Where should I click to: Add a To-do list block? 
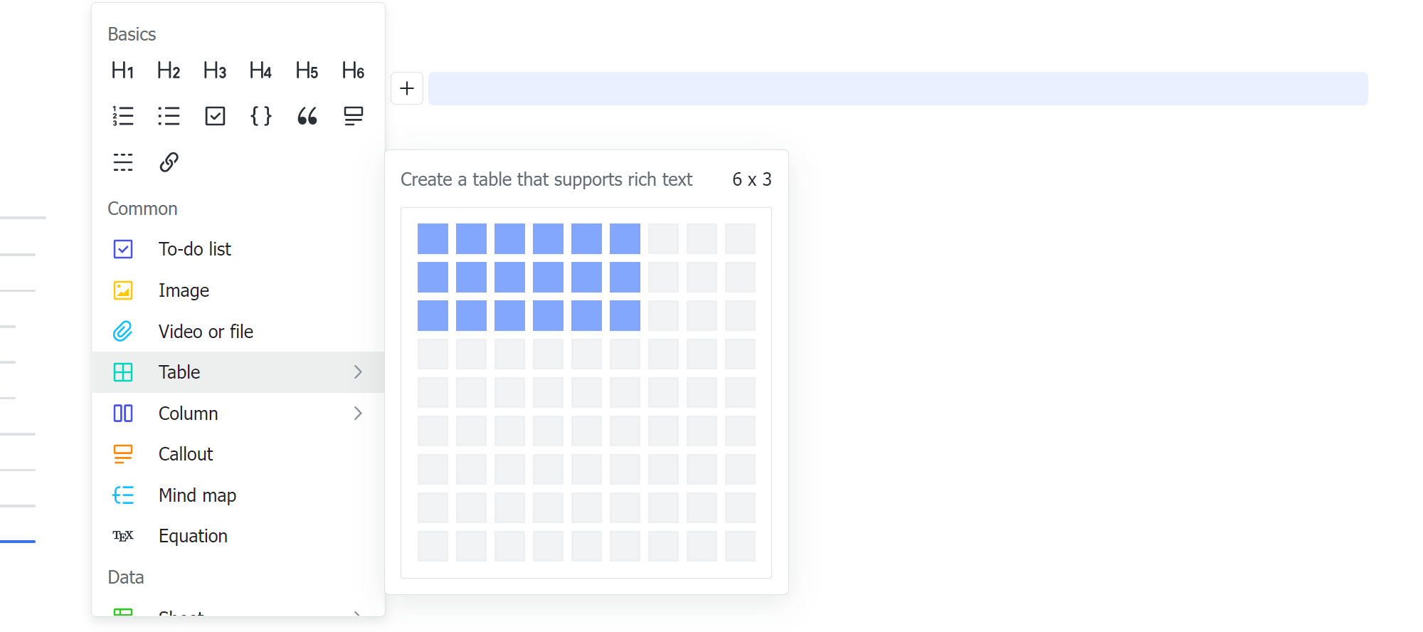(x=194, y=249)
